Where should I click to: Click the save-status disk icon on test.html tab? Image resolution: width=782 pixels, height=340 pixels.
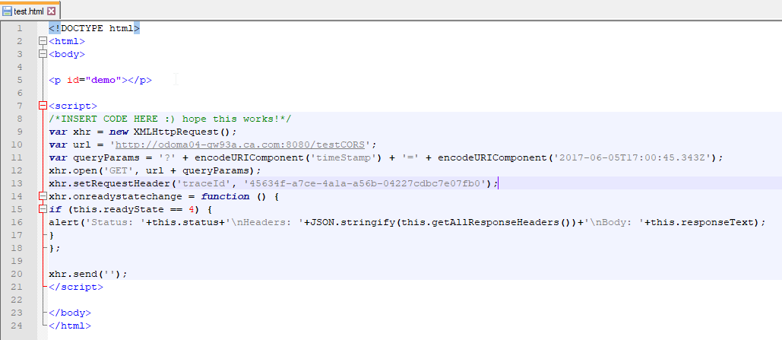[x=7, y=11]
